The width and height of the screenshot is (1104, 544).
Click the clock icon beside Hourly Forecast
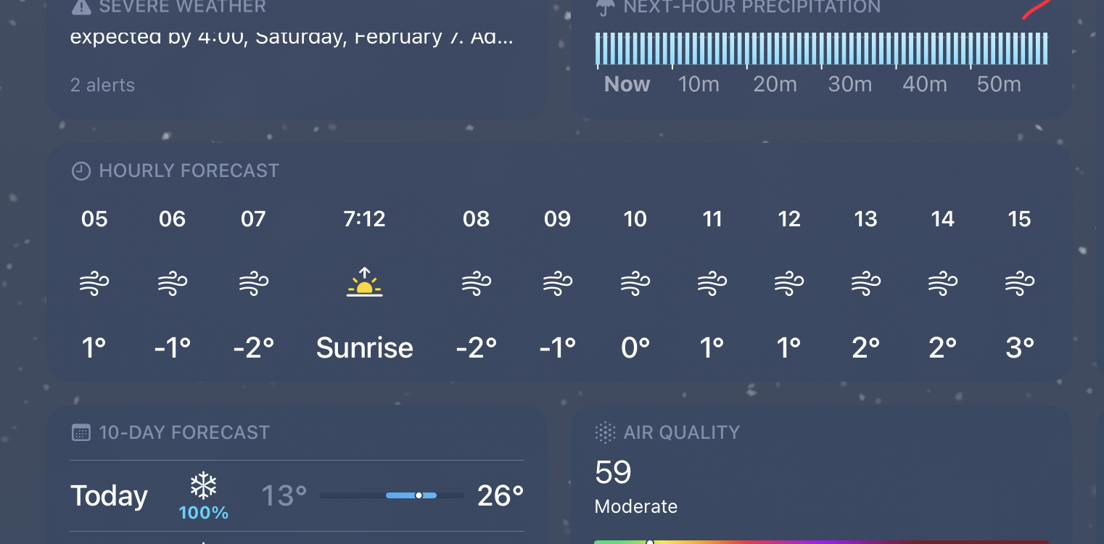[81, 171]
